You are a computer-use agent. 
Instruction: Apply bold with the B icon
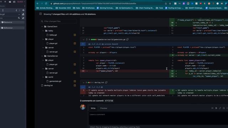pos(216,108)
